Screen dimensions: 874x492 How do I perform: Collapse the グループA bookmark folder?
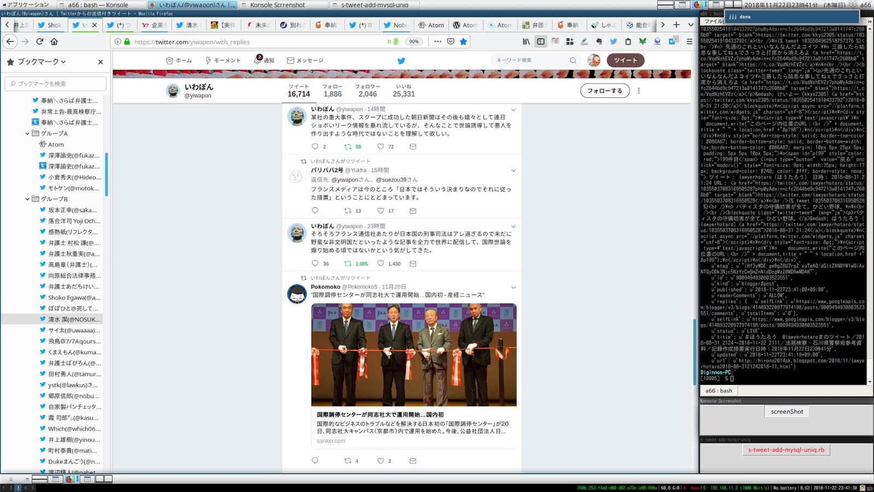[x=27, y=133]
